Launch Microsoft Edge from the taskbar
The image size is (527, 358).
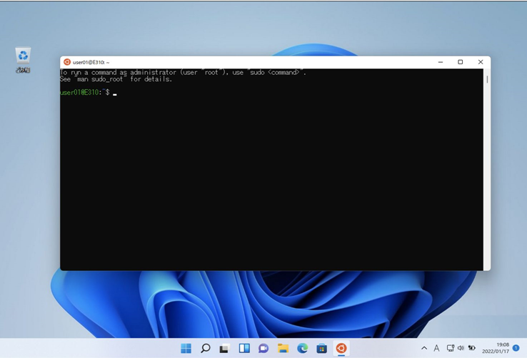(303, 348)
